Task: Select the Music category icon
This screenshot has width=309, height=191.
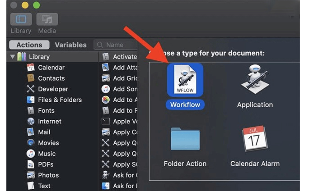Action: pyautogui.click(x=31, y=154)
